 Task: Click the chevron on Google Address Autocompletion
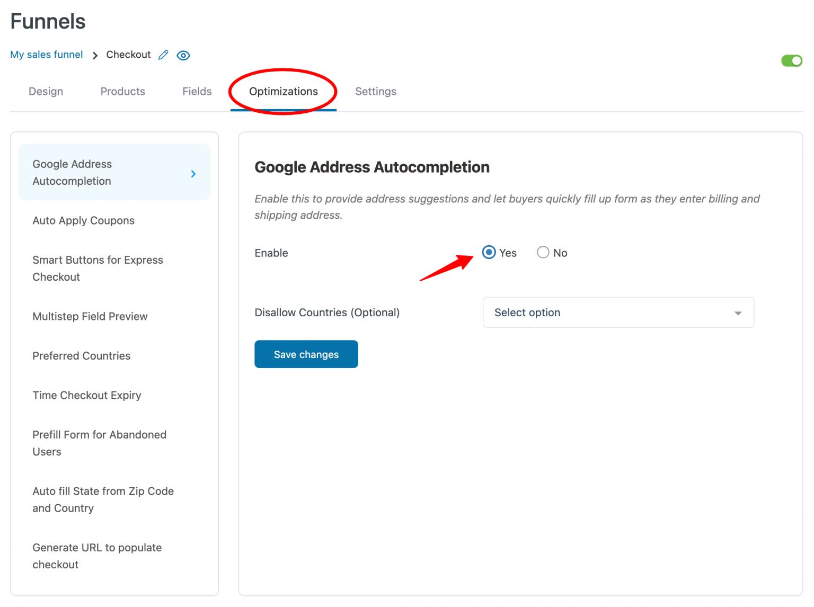tap(193, 173)
